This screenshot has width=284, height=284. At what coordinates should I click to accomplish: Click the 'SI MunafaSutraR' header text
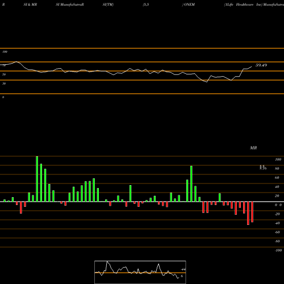click(70, 5)
